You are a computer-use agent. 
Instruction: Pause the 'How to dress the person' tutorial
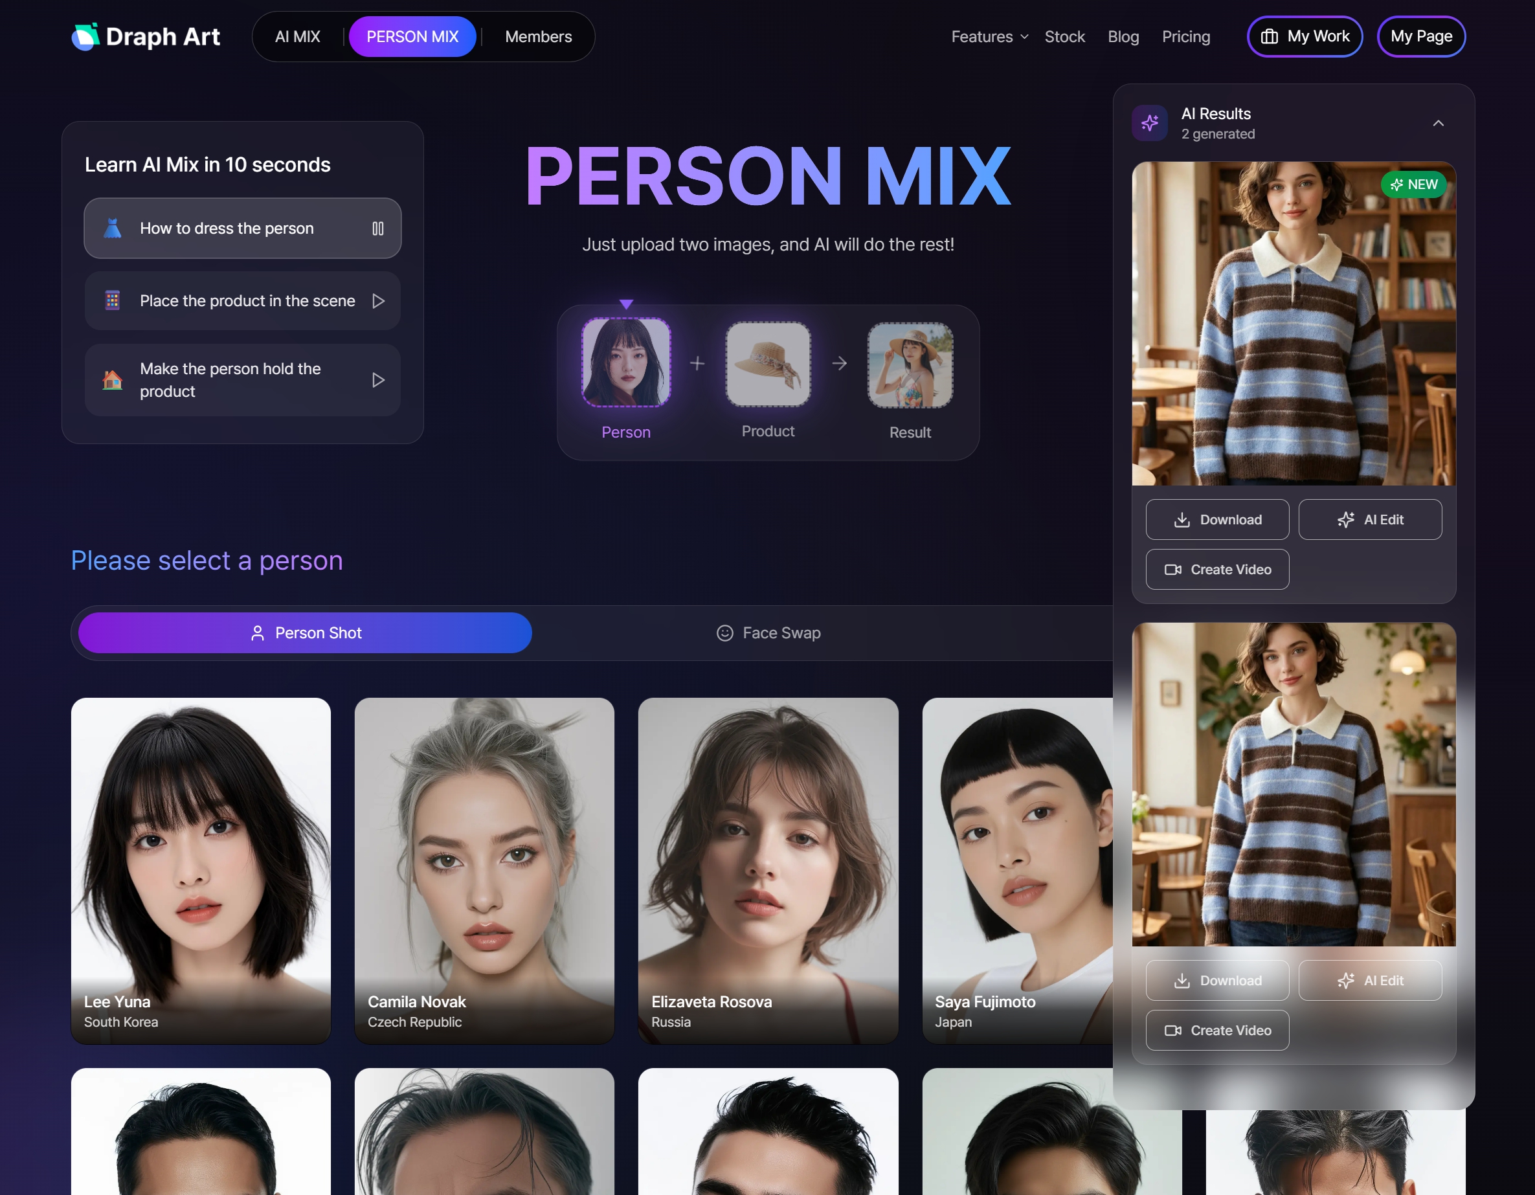point(378,229)
